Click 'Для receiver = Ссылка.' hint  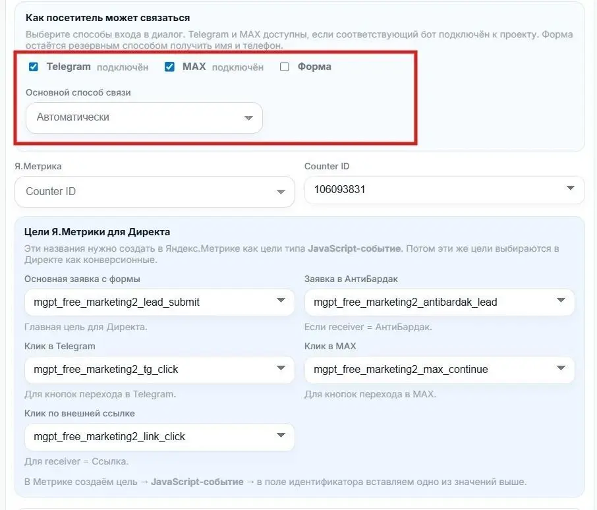coord(76,462)
